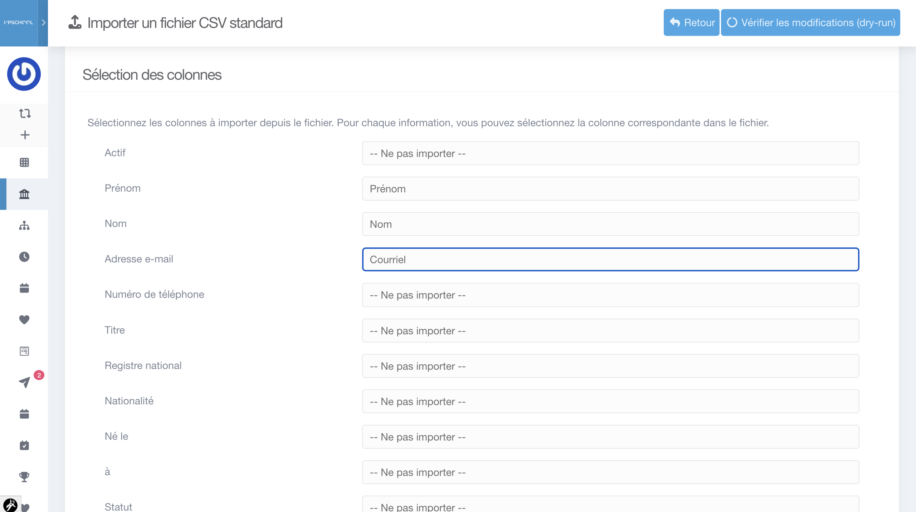Open the clock sidebar icon
Screen dimensions: 916x512
pos(24,257)
